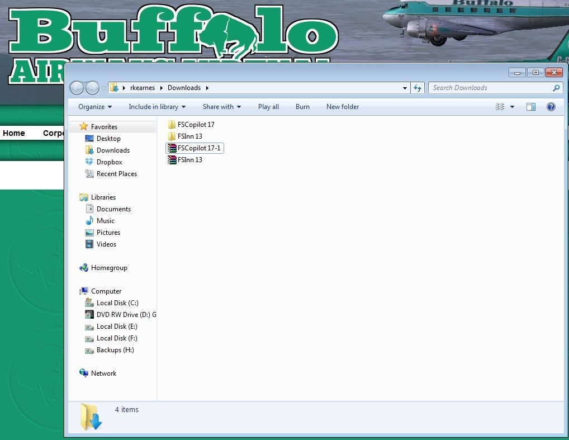The width and height of the screenshot is (569, 440).
Task: Select Homegroup in the navigation pane
Action: 109,268
